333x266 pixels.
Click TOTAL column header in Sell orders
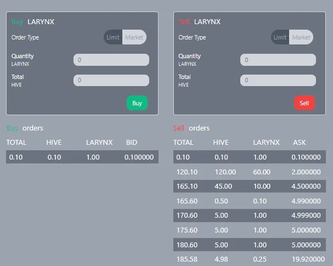tap(183, 142)
